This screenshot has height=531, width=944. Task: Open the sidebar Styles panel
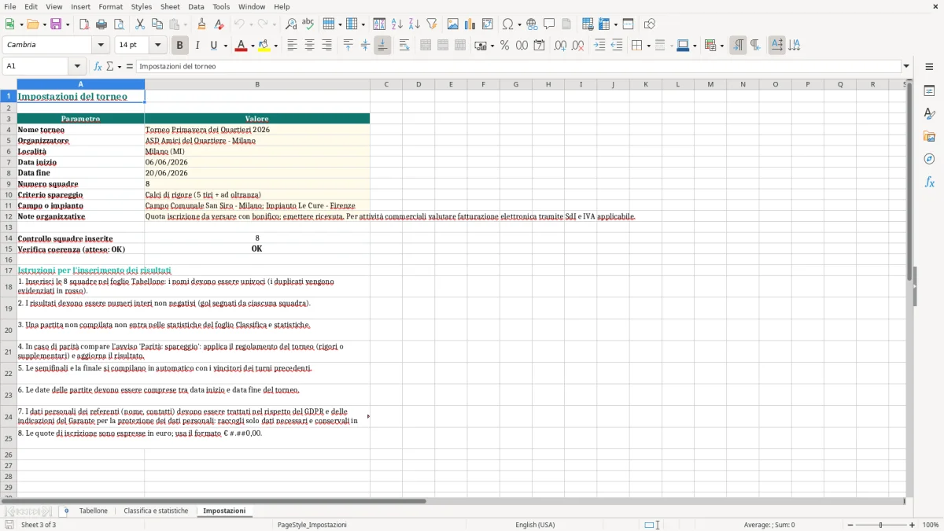(929, 114)
